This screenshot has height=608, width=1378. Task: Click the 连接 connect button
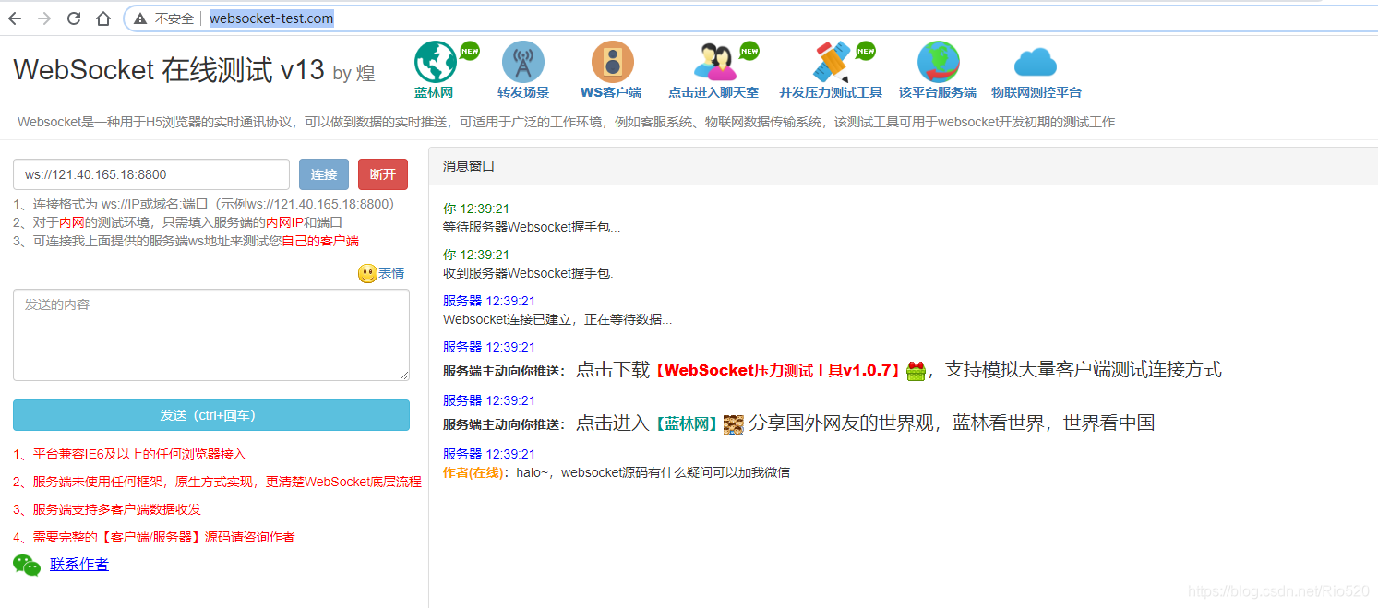(324, 173)
